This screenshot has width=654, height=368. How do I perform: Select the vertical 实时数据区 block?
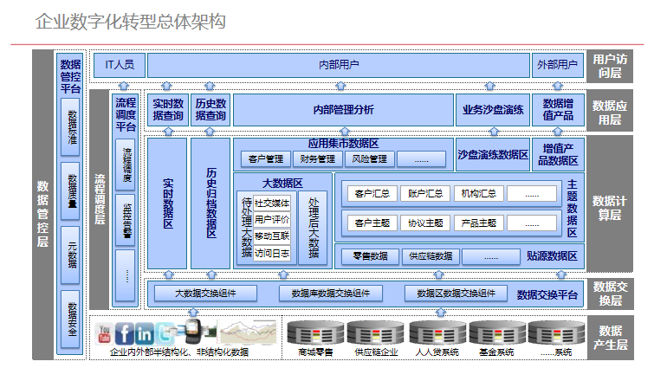(x=167, y=203)
